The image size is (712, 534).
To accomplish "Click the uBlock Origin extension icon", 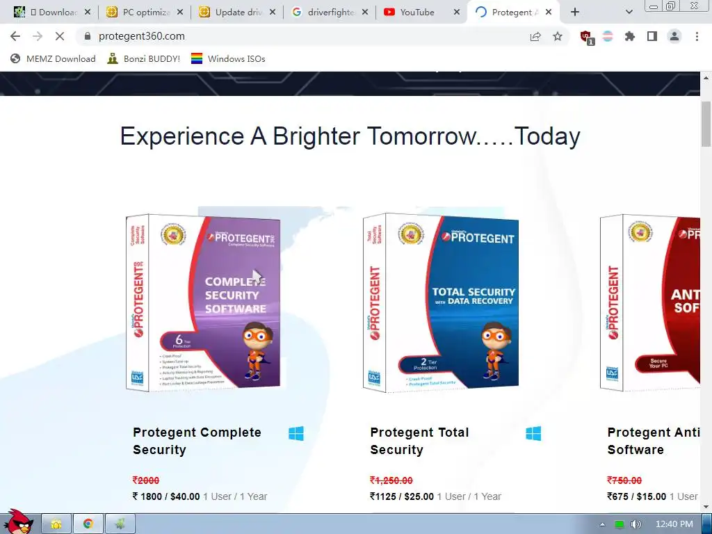I will (x=587, y=37).
